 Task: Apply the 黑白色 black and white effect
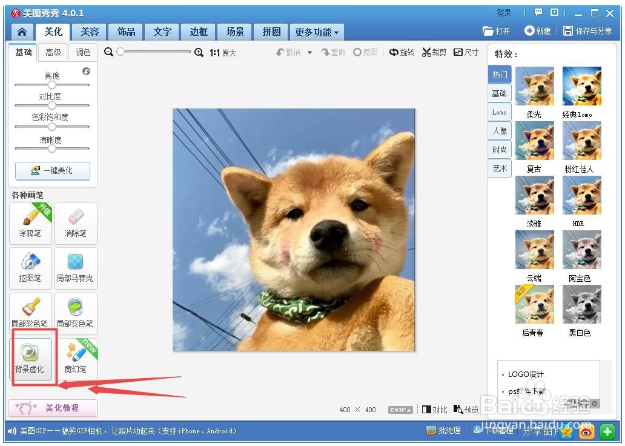click(582, 304)
